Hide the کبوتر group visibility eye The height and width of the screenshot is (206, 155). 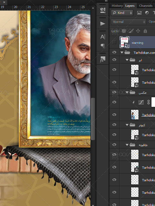coord(114,125)
